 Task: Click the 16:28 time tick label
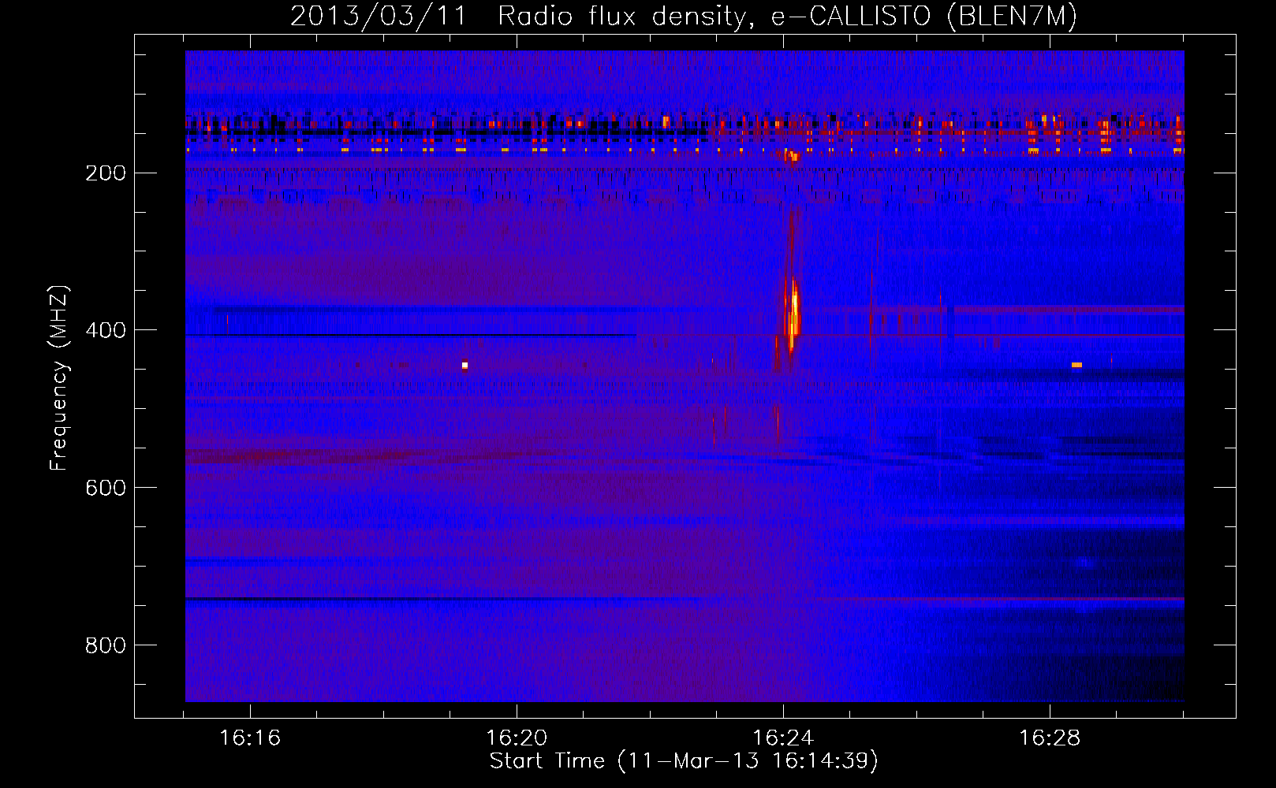pos(1050,738)
